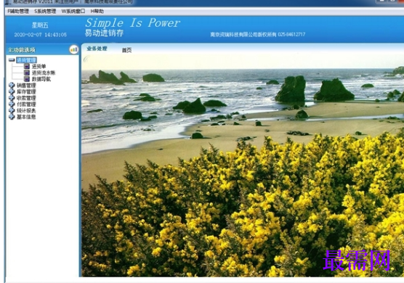The width and height of the screenshot is (404, 283).
Task: Click the icon beside 进货流水账
Action: 27,73
